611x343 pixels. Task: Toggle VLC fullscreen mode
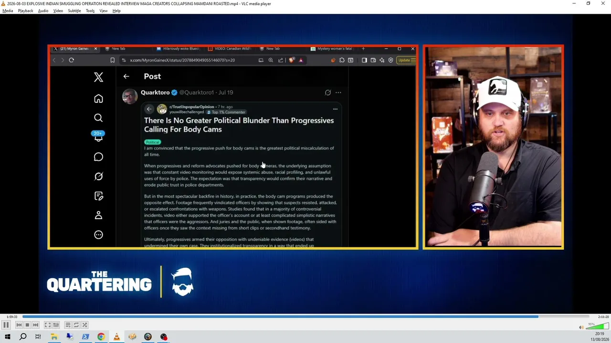[48, 325]
